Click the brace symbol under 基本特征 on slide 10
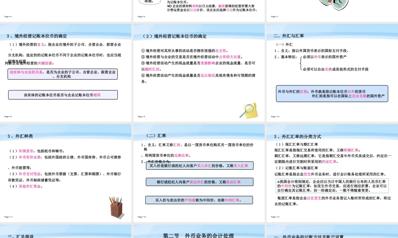Image resolution: width=398 pixels, height=238 pixels. click(x=301, y=63)
